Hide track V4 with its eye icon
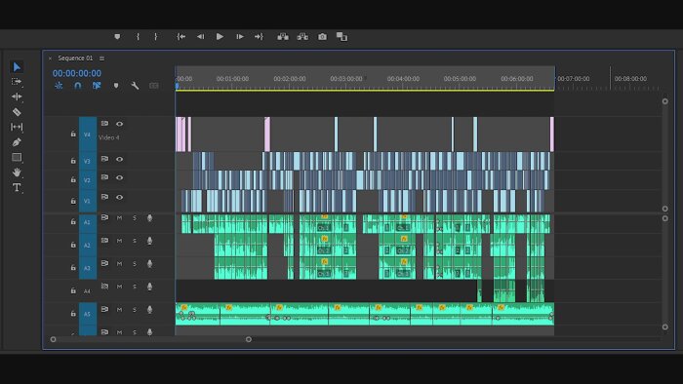The width and height of the screenshot is (683, 384). [x=119, y=124]
